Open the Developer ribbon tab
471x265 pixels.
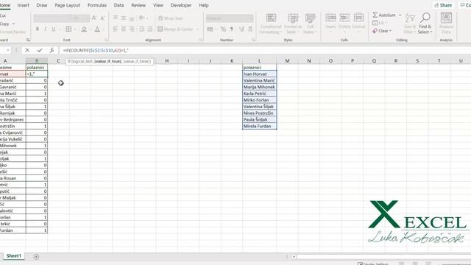181,5
